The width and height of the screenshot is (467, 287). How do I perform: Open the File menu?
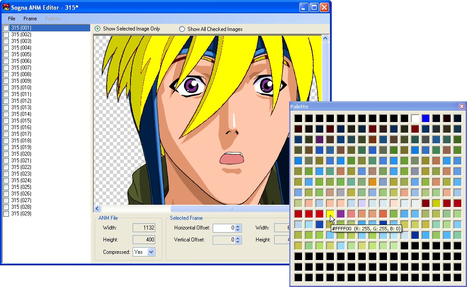tap(11, 19)
